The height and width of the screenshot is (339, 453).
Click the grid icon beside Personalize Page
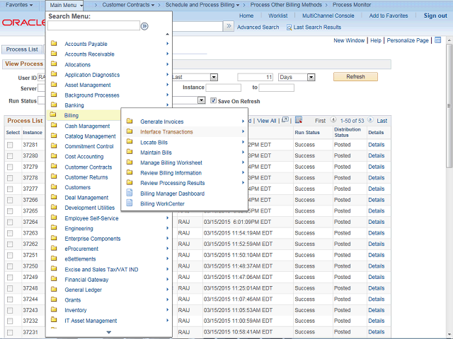[437, 40]
